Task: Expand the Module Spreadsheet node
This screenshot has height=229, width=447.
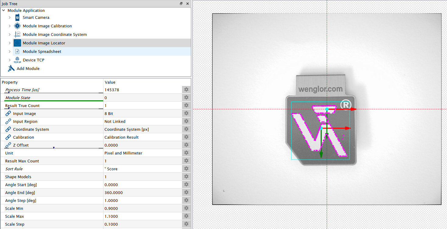Action: [10, 52]
